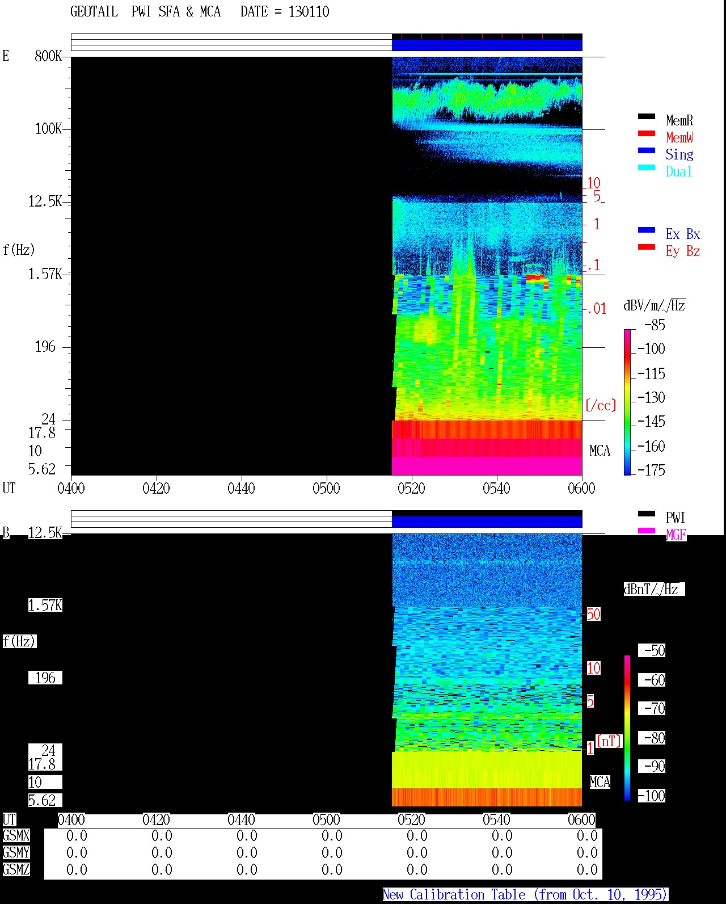Click the Ex Bx legend label
The image size is (726, 904).
pyautogui.click(x=683, y=234)
